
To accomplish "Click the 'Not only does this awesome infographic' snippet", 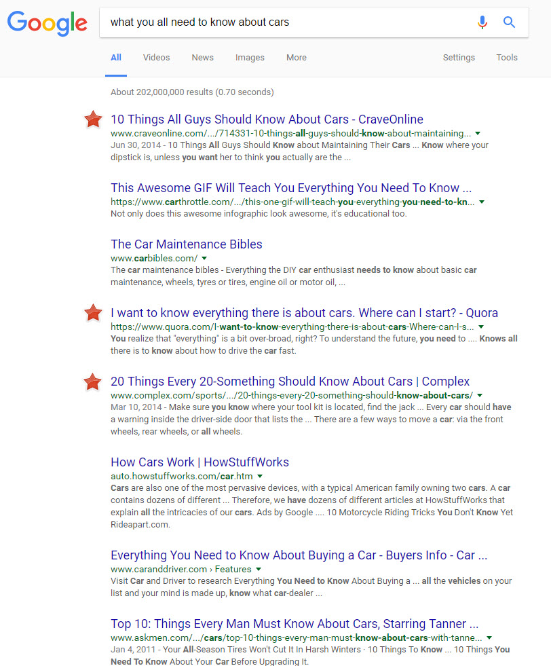I will 259,214.
